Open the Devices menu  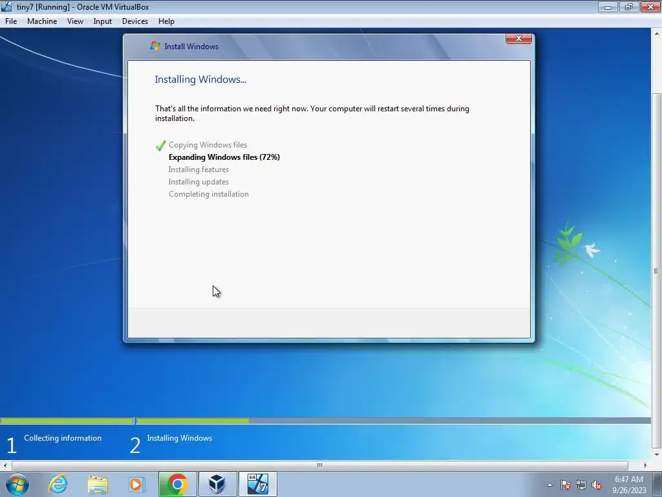click(135, 21)
